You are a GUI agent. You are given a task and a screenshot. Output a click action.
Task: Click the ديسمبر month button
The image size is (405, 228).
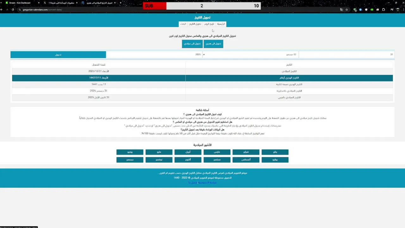coord(130,160)
